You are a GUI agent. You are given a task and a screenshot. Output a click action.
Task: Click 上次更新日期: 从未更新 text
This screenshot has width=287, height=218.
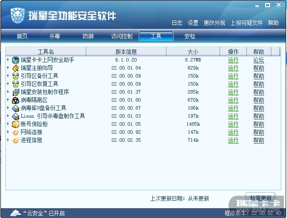(x=179, y=198)
